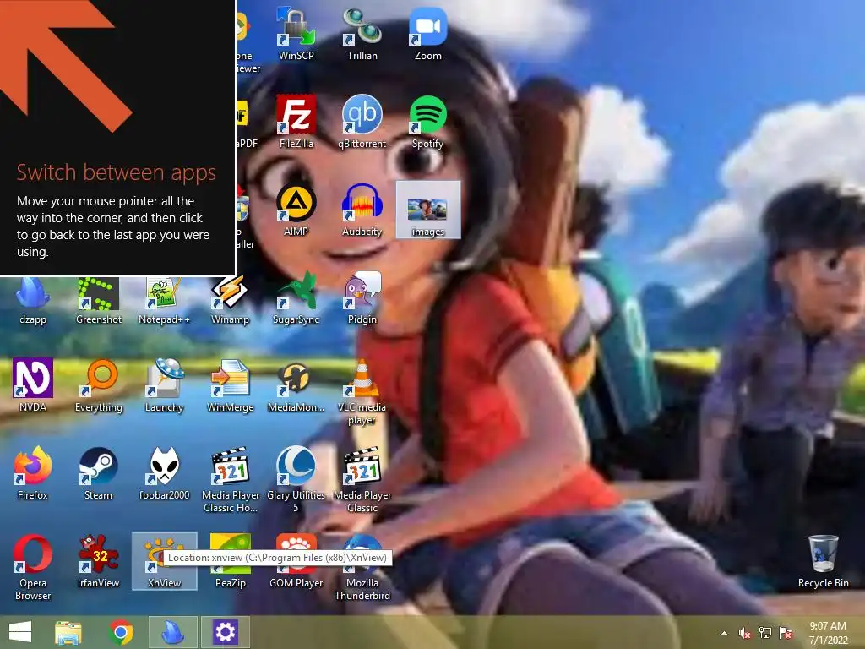
Task: Open the network tray icon
Action: coord(765,633)
